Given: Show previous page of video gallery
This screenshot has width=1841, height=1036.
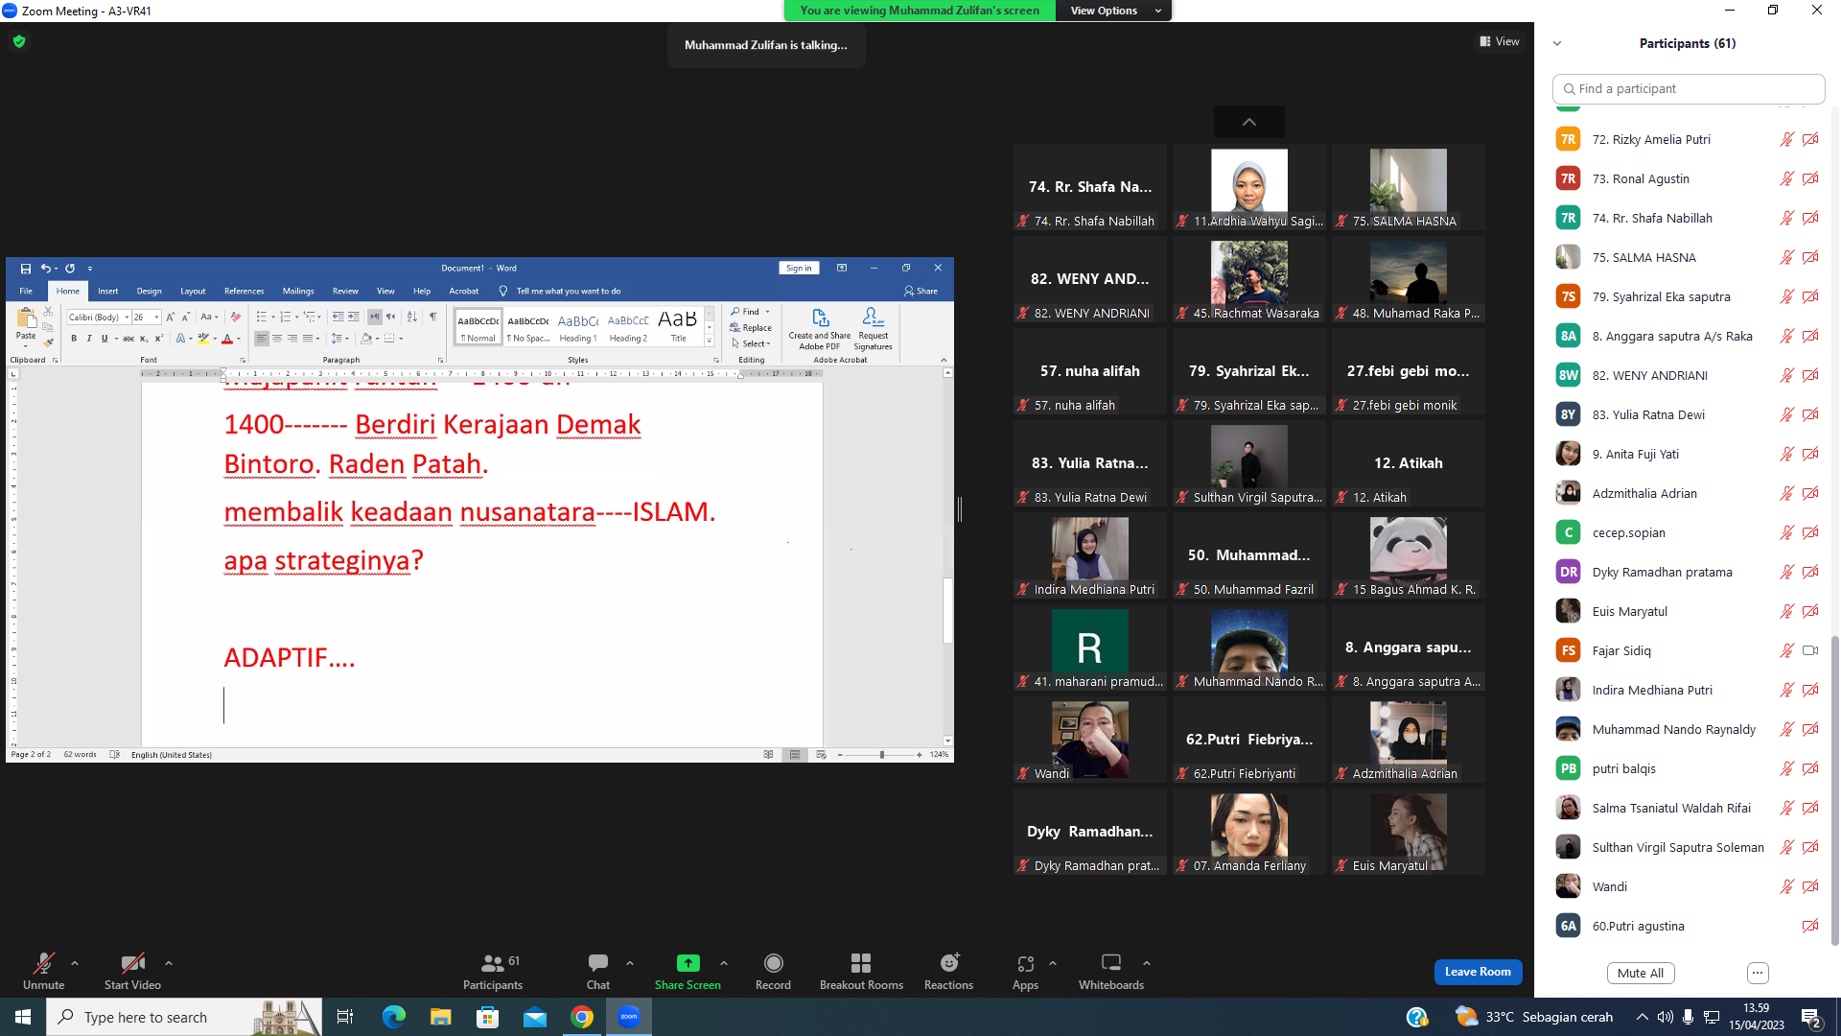Looking at the screenshot, I should [x=1248, y=122].
